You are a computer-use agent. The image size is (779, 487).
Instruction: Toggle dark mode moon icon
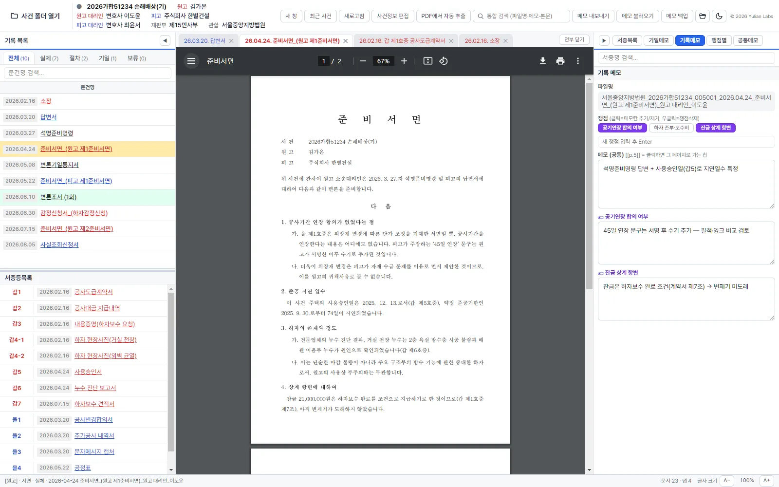(719, 16)
